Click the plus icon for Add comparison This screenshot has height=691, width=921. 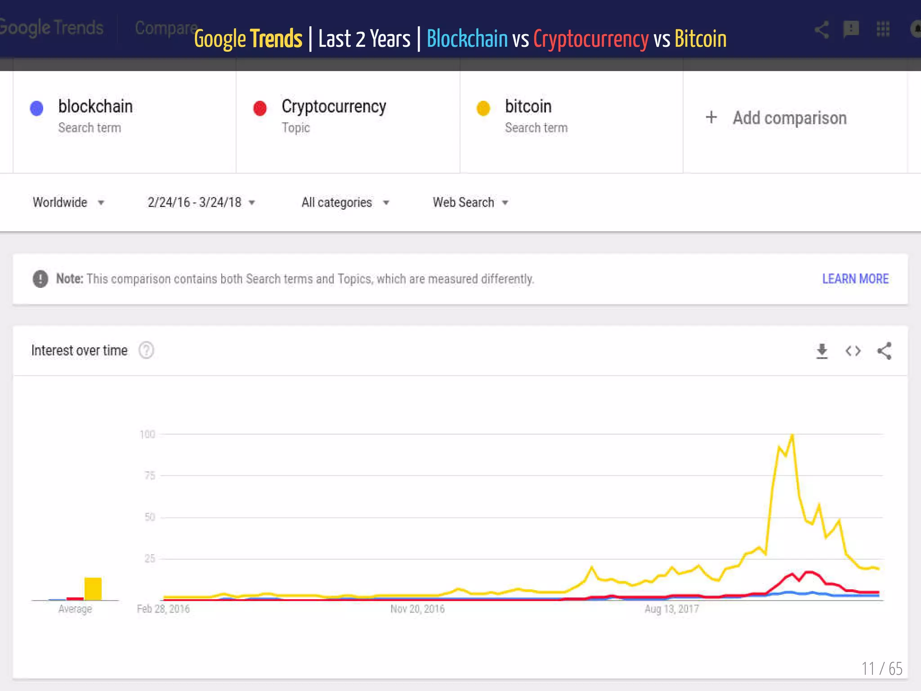pyautogui.click(x=711, y=118)
